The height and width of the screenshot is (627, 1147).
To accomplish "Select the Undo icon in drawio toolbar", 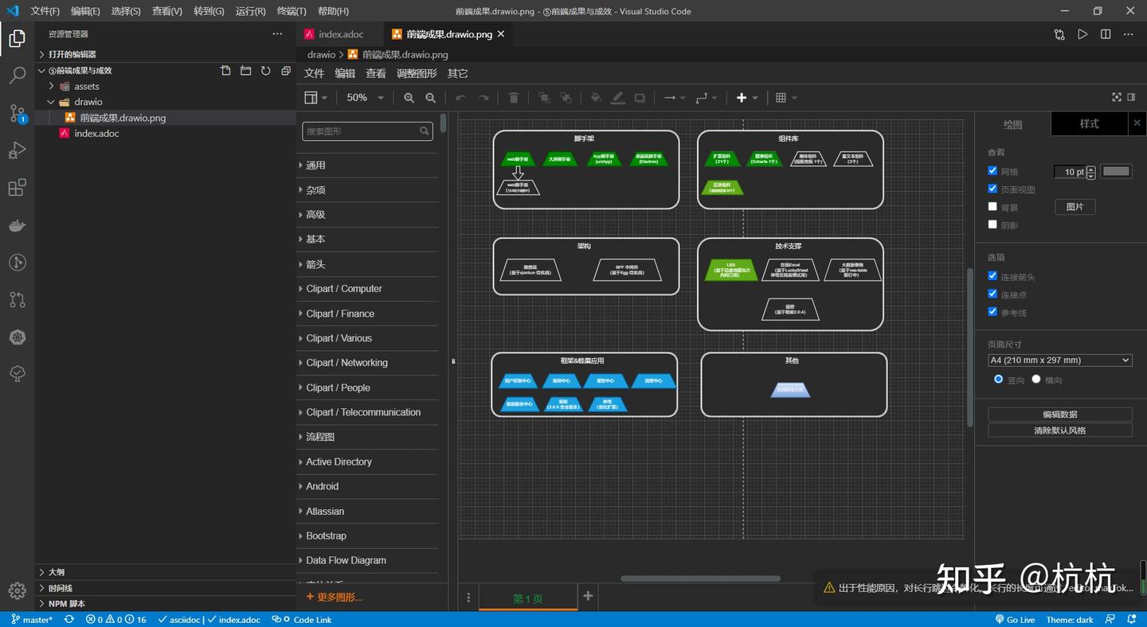I will (x=460, y=97).
